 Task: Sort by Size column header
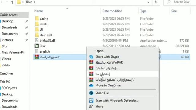pyautogui.click(x=174, y=11)
